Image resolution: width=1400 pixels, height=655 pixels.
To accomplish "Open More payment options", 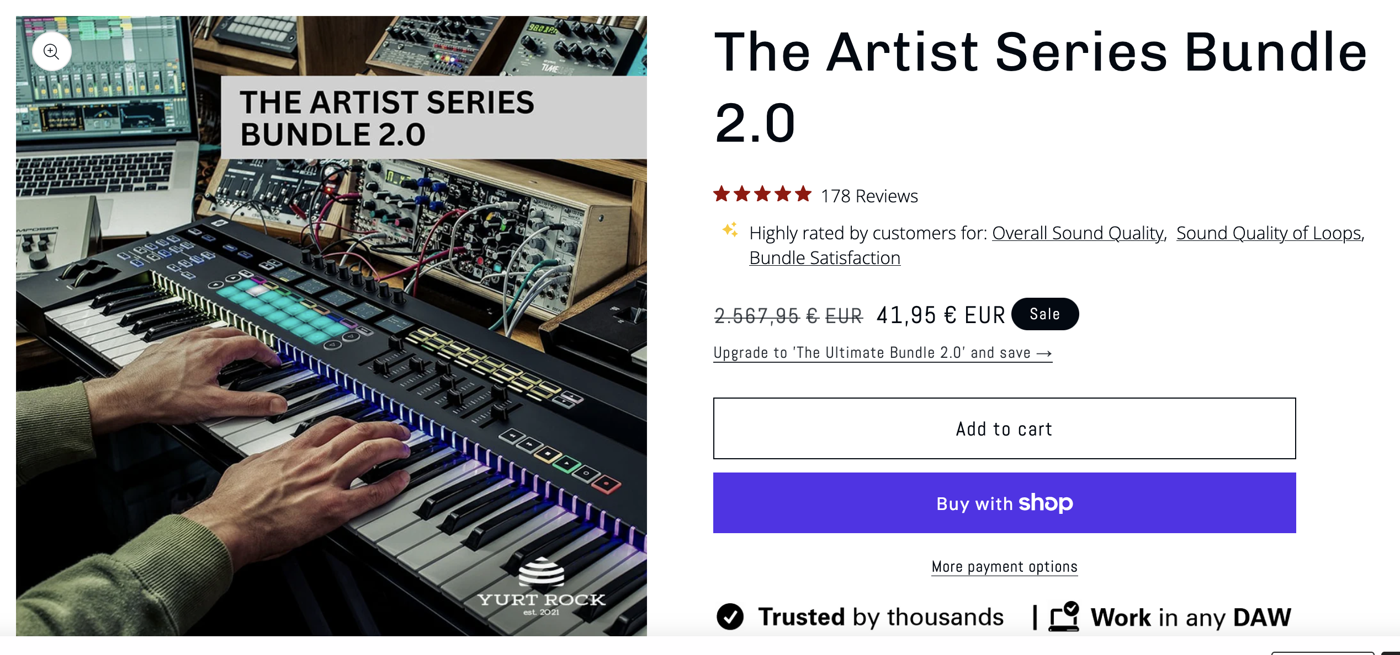I will [x=1004, y=567].
